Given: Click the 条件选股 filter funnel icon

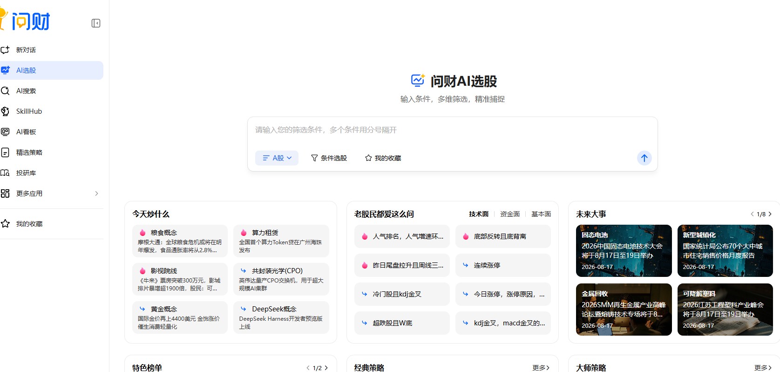Looking at the screenshot, I should coord(314,158).
